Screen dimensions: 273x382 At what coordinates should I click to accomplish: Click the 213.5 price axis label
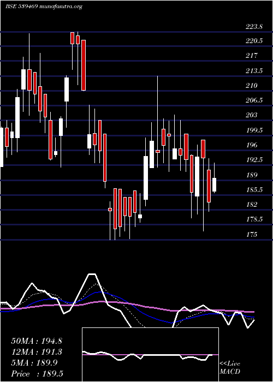point(254,71)
